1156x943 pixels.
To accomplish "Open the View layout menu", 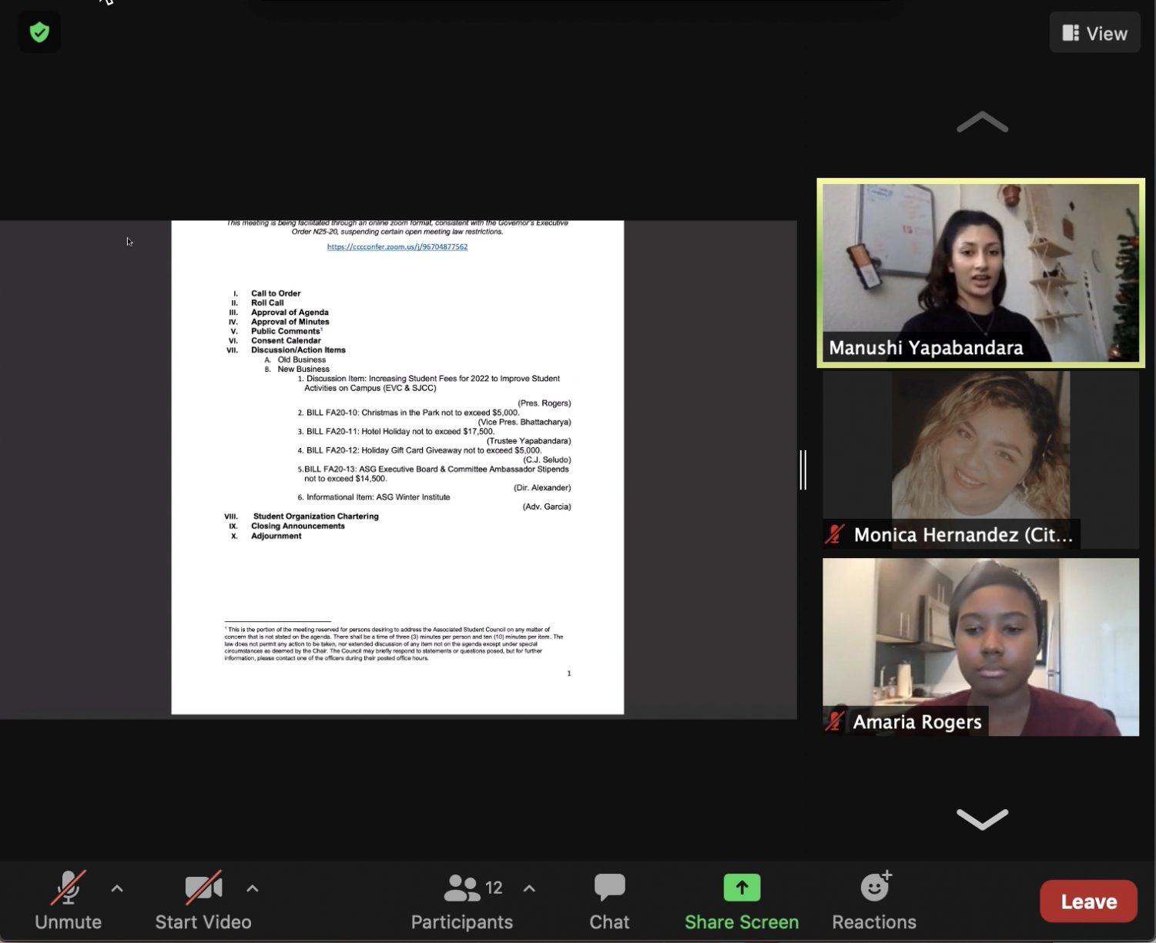I will [1094, 33].
